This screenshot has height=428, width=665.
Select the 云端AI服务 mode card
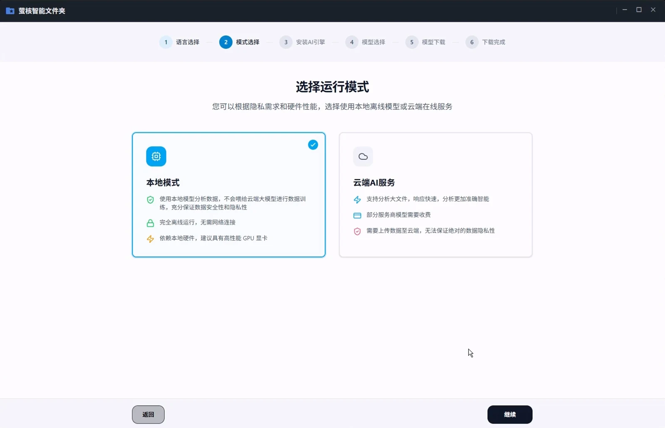coord(435,195)
